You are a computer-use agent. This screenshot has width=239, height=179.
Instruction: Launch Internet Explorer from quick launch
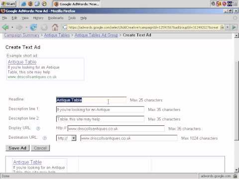tap(24, 4)
